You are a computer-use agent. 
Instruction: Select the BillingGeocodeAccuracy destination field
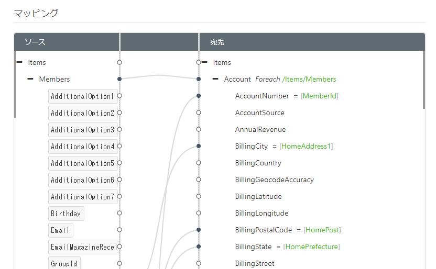tap(274, 180)
